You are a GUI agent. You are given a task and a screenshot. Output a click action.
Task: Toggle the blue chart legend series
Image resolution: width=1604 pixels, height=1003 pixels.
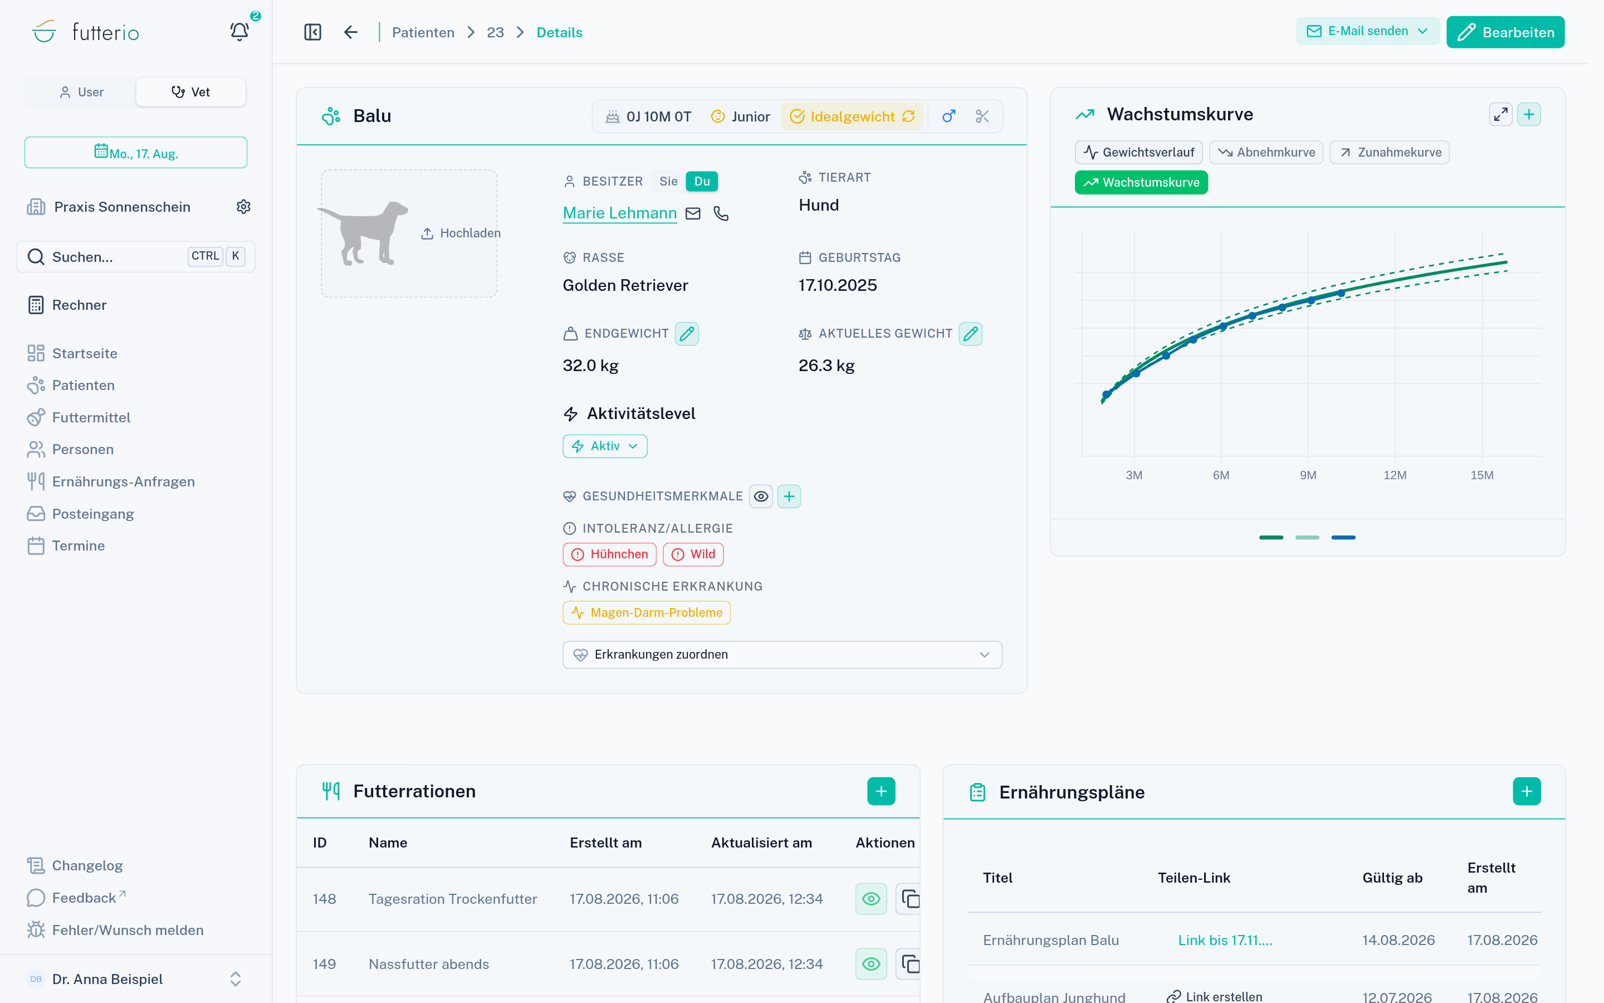click(1343, 537)
